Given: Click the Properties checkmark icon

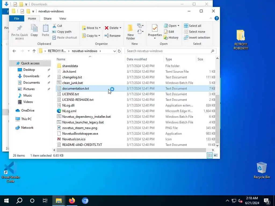Looking at the screenshot, I should point(155,28).
